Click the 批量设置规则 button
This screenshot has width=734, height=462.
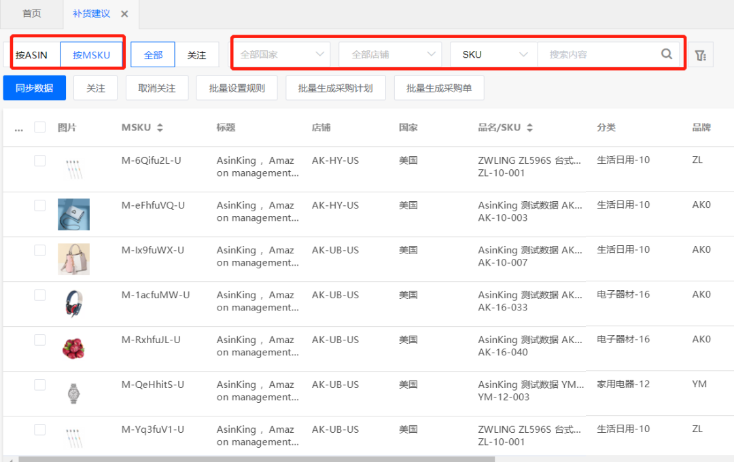[237, 88]
